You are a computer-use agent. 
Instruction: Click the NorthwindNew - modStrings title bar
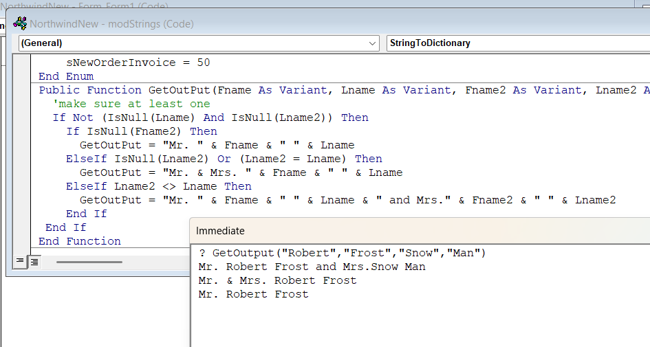327,23
